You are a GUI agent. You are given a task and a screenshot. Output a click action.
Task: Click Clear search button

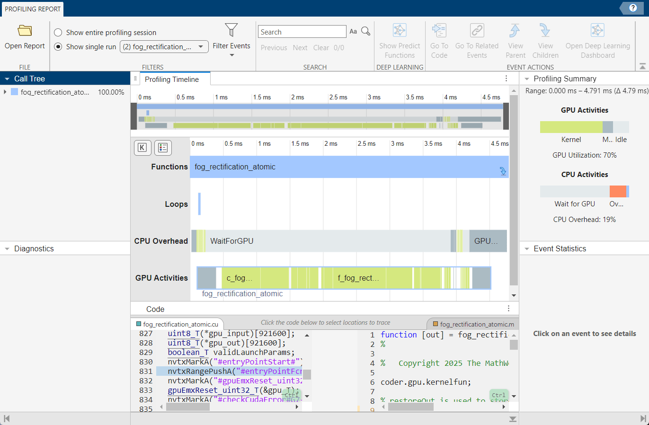point(321,48)
